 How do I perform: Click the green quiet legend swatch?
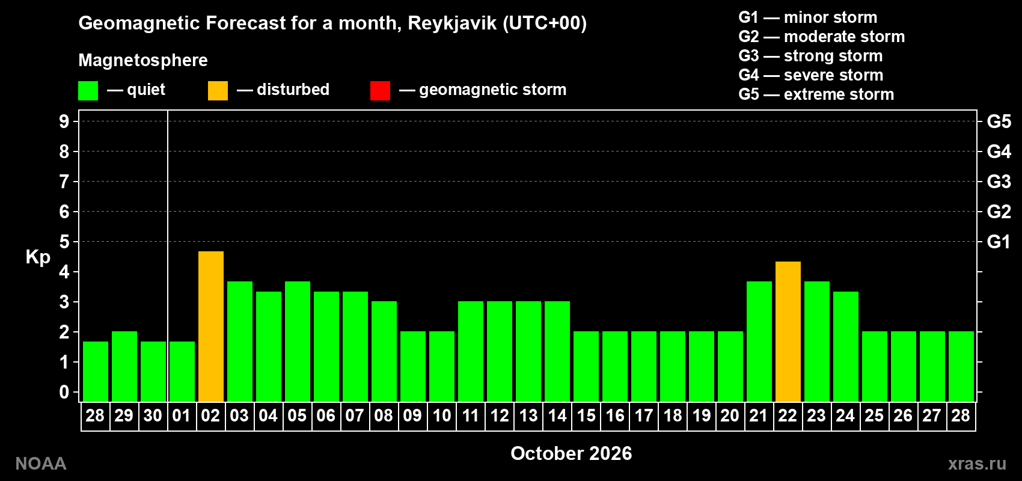click(88, 91)
